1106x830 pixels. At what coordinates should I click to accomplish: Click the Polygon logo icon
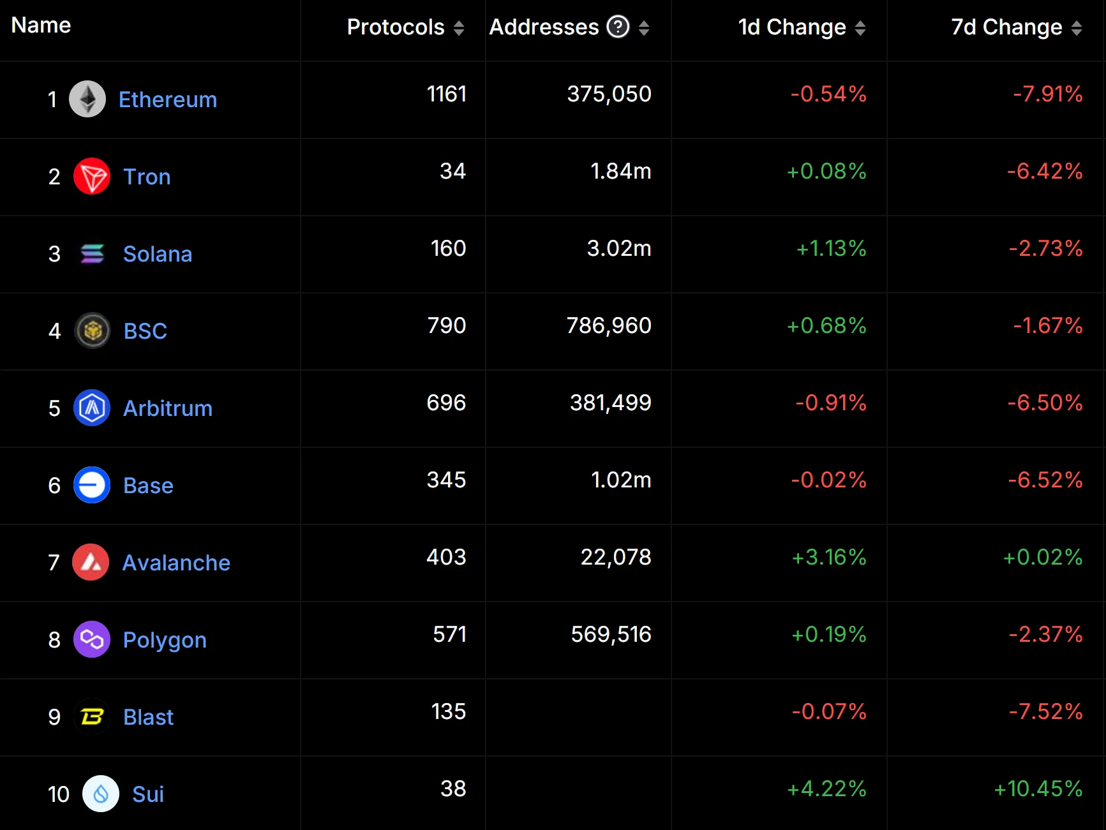[x=92, y=639]
